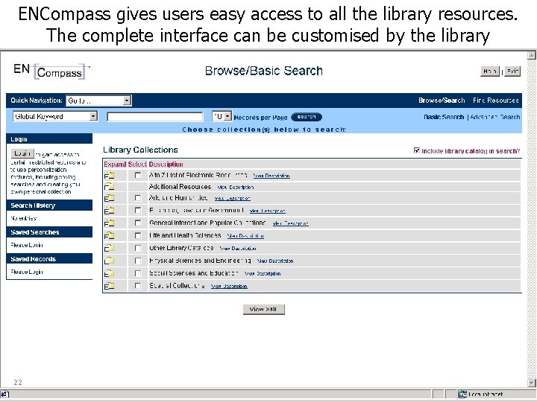Click the Saved Records panel header
Screen dimensions: 537x402
[49, 259]
